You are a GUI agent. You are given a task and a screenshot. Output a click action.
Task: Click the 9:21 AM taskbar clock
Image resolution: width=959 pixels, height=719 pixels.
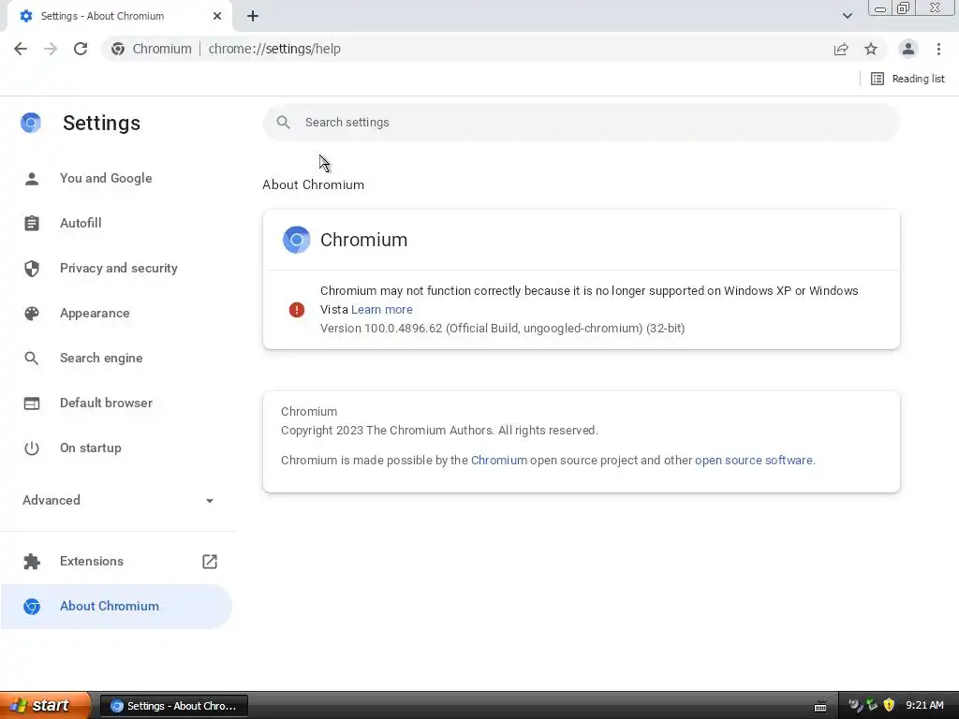[x=924, y=705]
